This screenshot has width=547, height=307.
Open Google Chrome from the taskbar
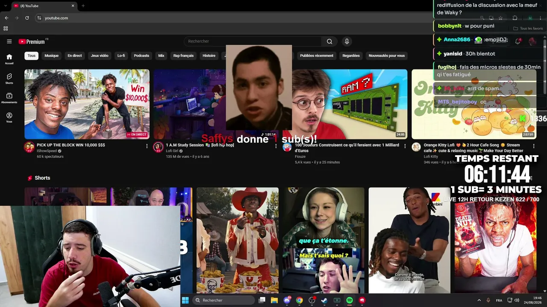[x=299, y=300]
